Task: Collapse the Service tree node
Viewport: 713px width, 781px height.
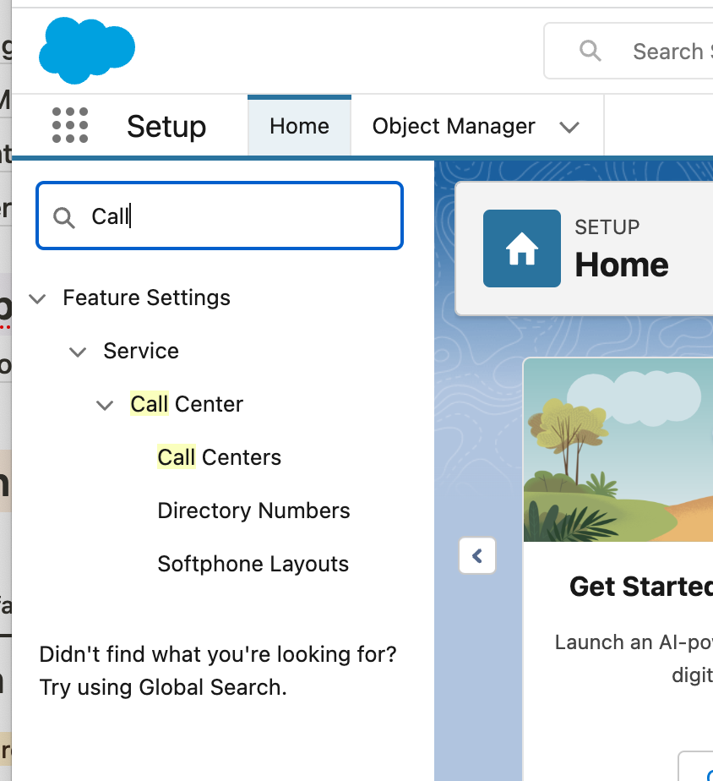Action: click(78, 352)
